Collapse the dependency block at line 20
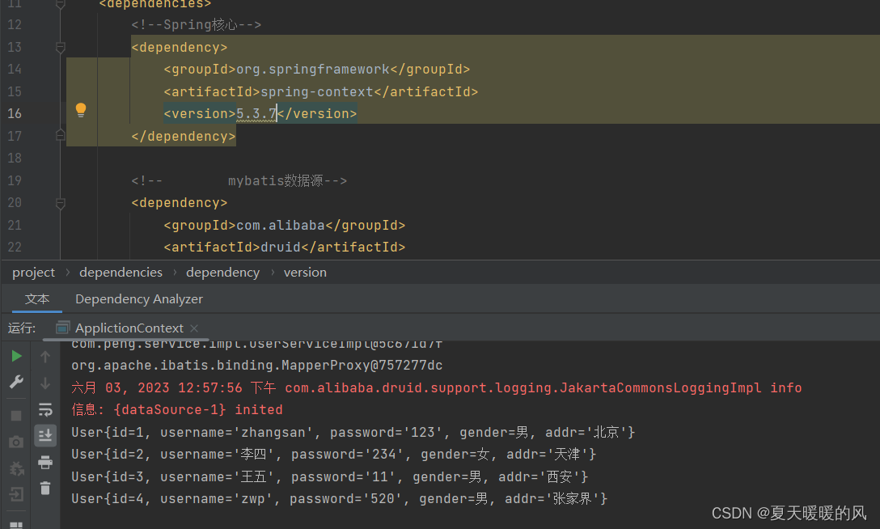This screenshot has width=880, height=529. (61, 204)
